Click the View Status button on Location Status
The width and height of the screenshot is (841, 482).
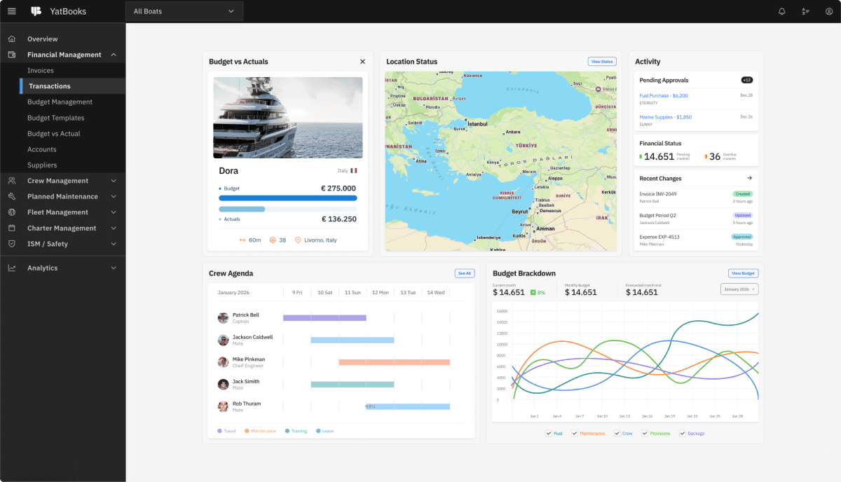(x=601, y=61)
